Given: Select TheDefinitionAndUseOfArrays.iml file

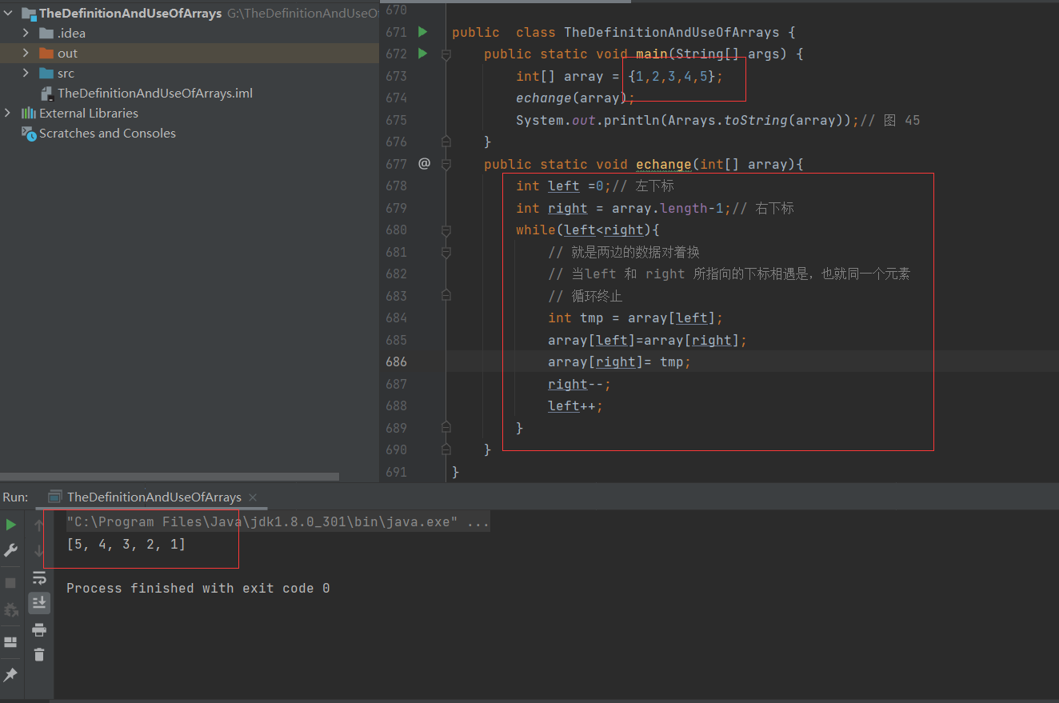Looking at the screenshot, I should coord(155,93).
